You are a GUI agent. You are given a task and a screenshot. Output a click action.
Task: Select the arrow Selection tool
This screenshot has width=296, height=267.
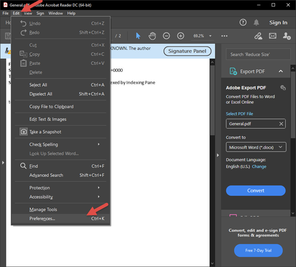(x=138, y=36)
